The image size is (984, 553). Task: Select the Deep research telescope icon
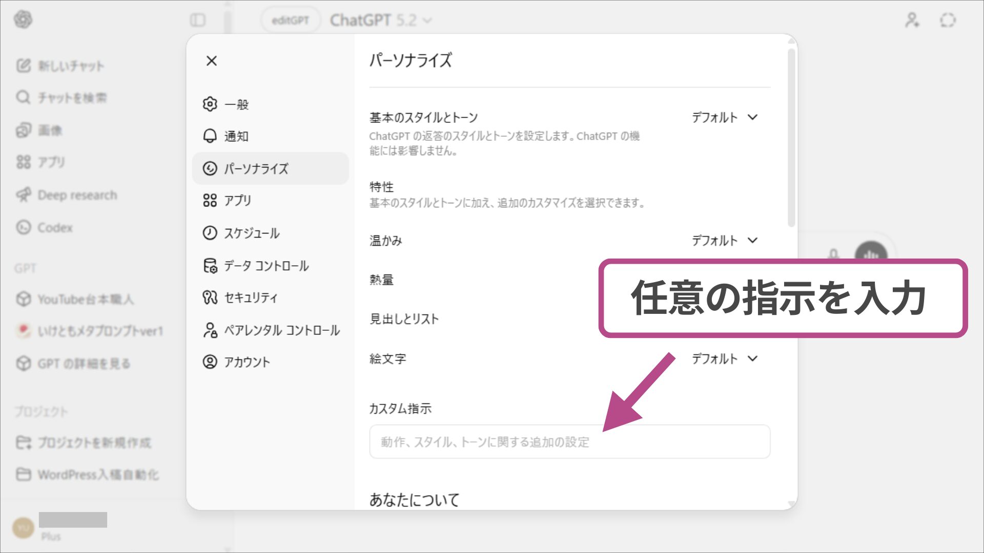click(x=23, y=195)
